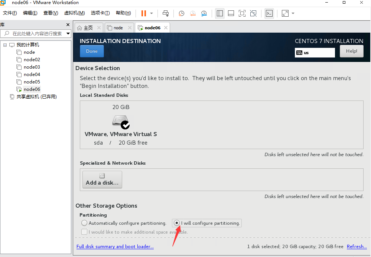Select node03 in the library tree
Screen dimensions: 371x257
pos(32,67)
